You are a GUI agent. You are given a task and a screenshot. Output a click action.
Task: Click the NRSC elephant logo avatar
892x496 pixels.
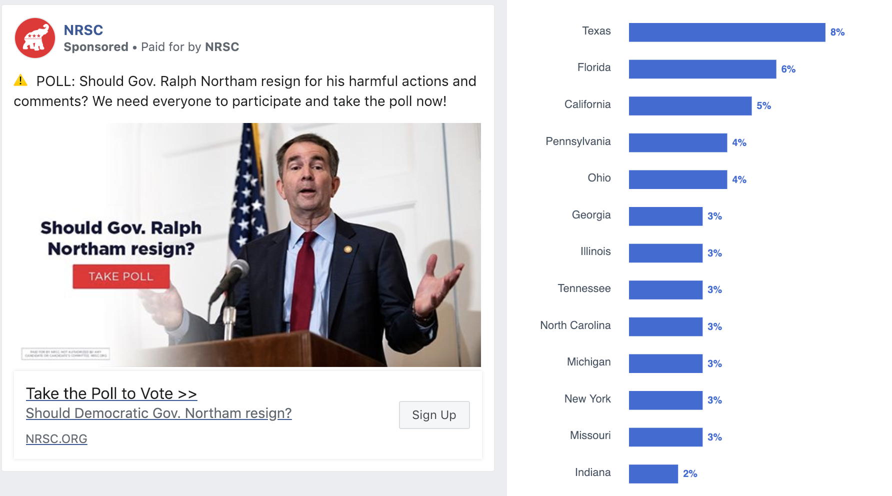[35, 38]
